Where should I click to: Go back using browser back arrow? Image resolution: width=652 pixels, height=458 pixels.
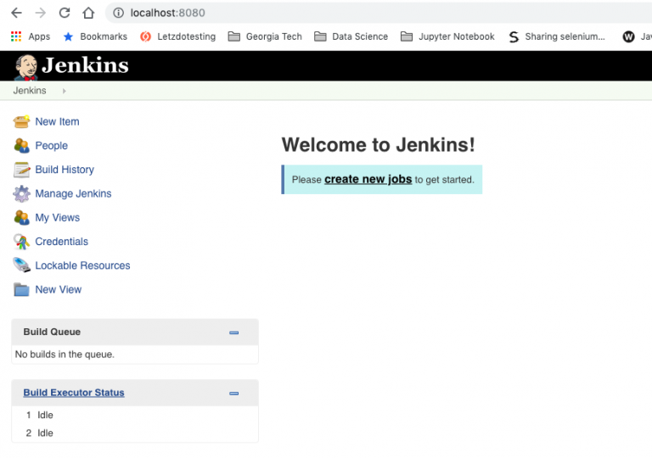coord(17,13)
